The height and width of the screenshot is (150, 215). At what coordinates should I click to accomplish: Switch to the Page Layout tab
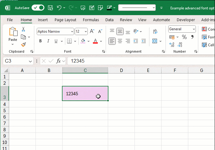[x=65, y=20]
